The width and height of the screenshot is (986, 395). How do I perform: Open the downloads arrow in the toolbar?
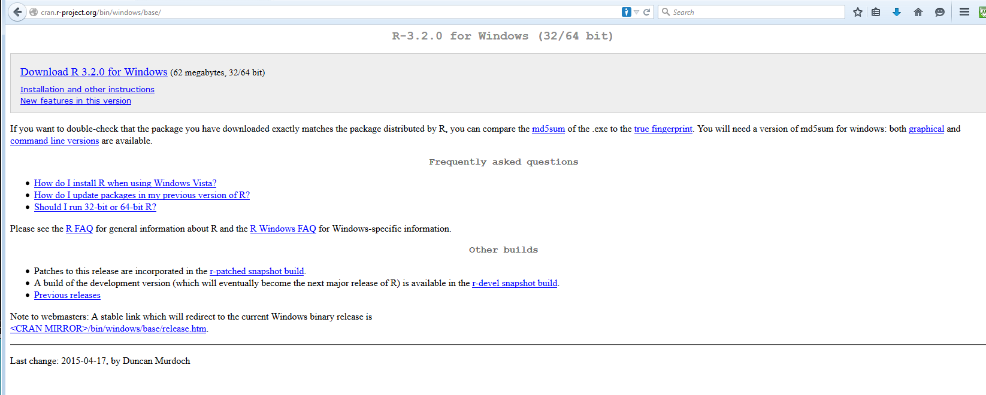(897, 12)
